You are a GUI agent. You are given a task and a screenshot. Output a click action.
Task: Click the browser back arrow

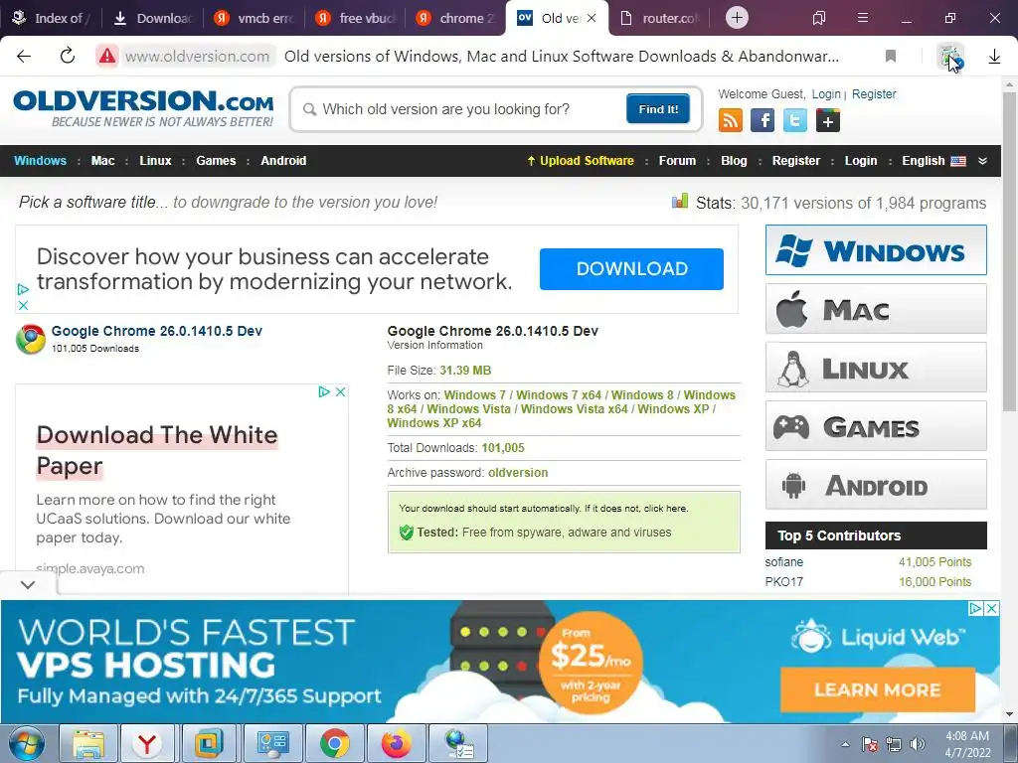tap(24, 56)
